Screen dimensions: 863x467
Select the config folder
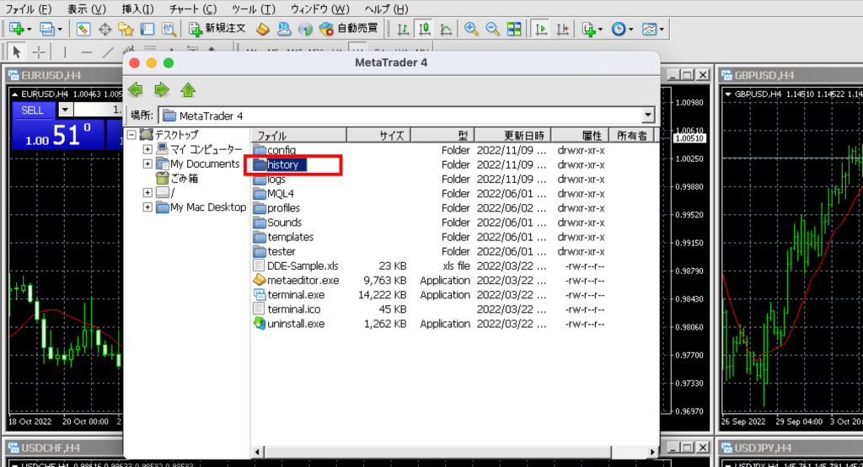pyautogui.click(x=275, y=150)
